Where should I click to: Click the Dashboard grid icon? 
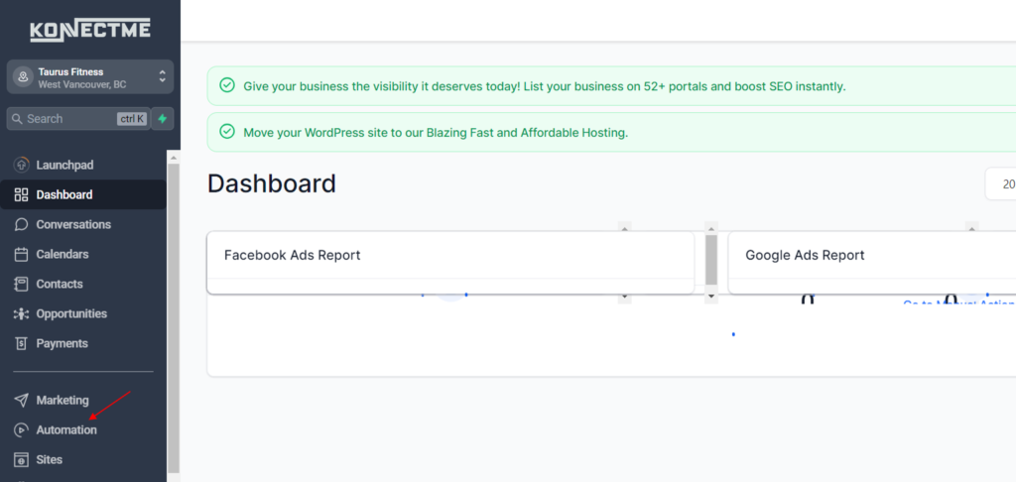pos(21,194)
